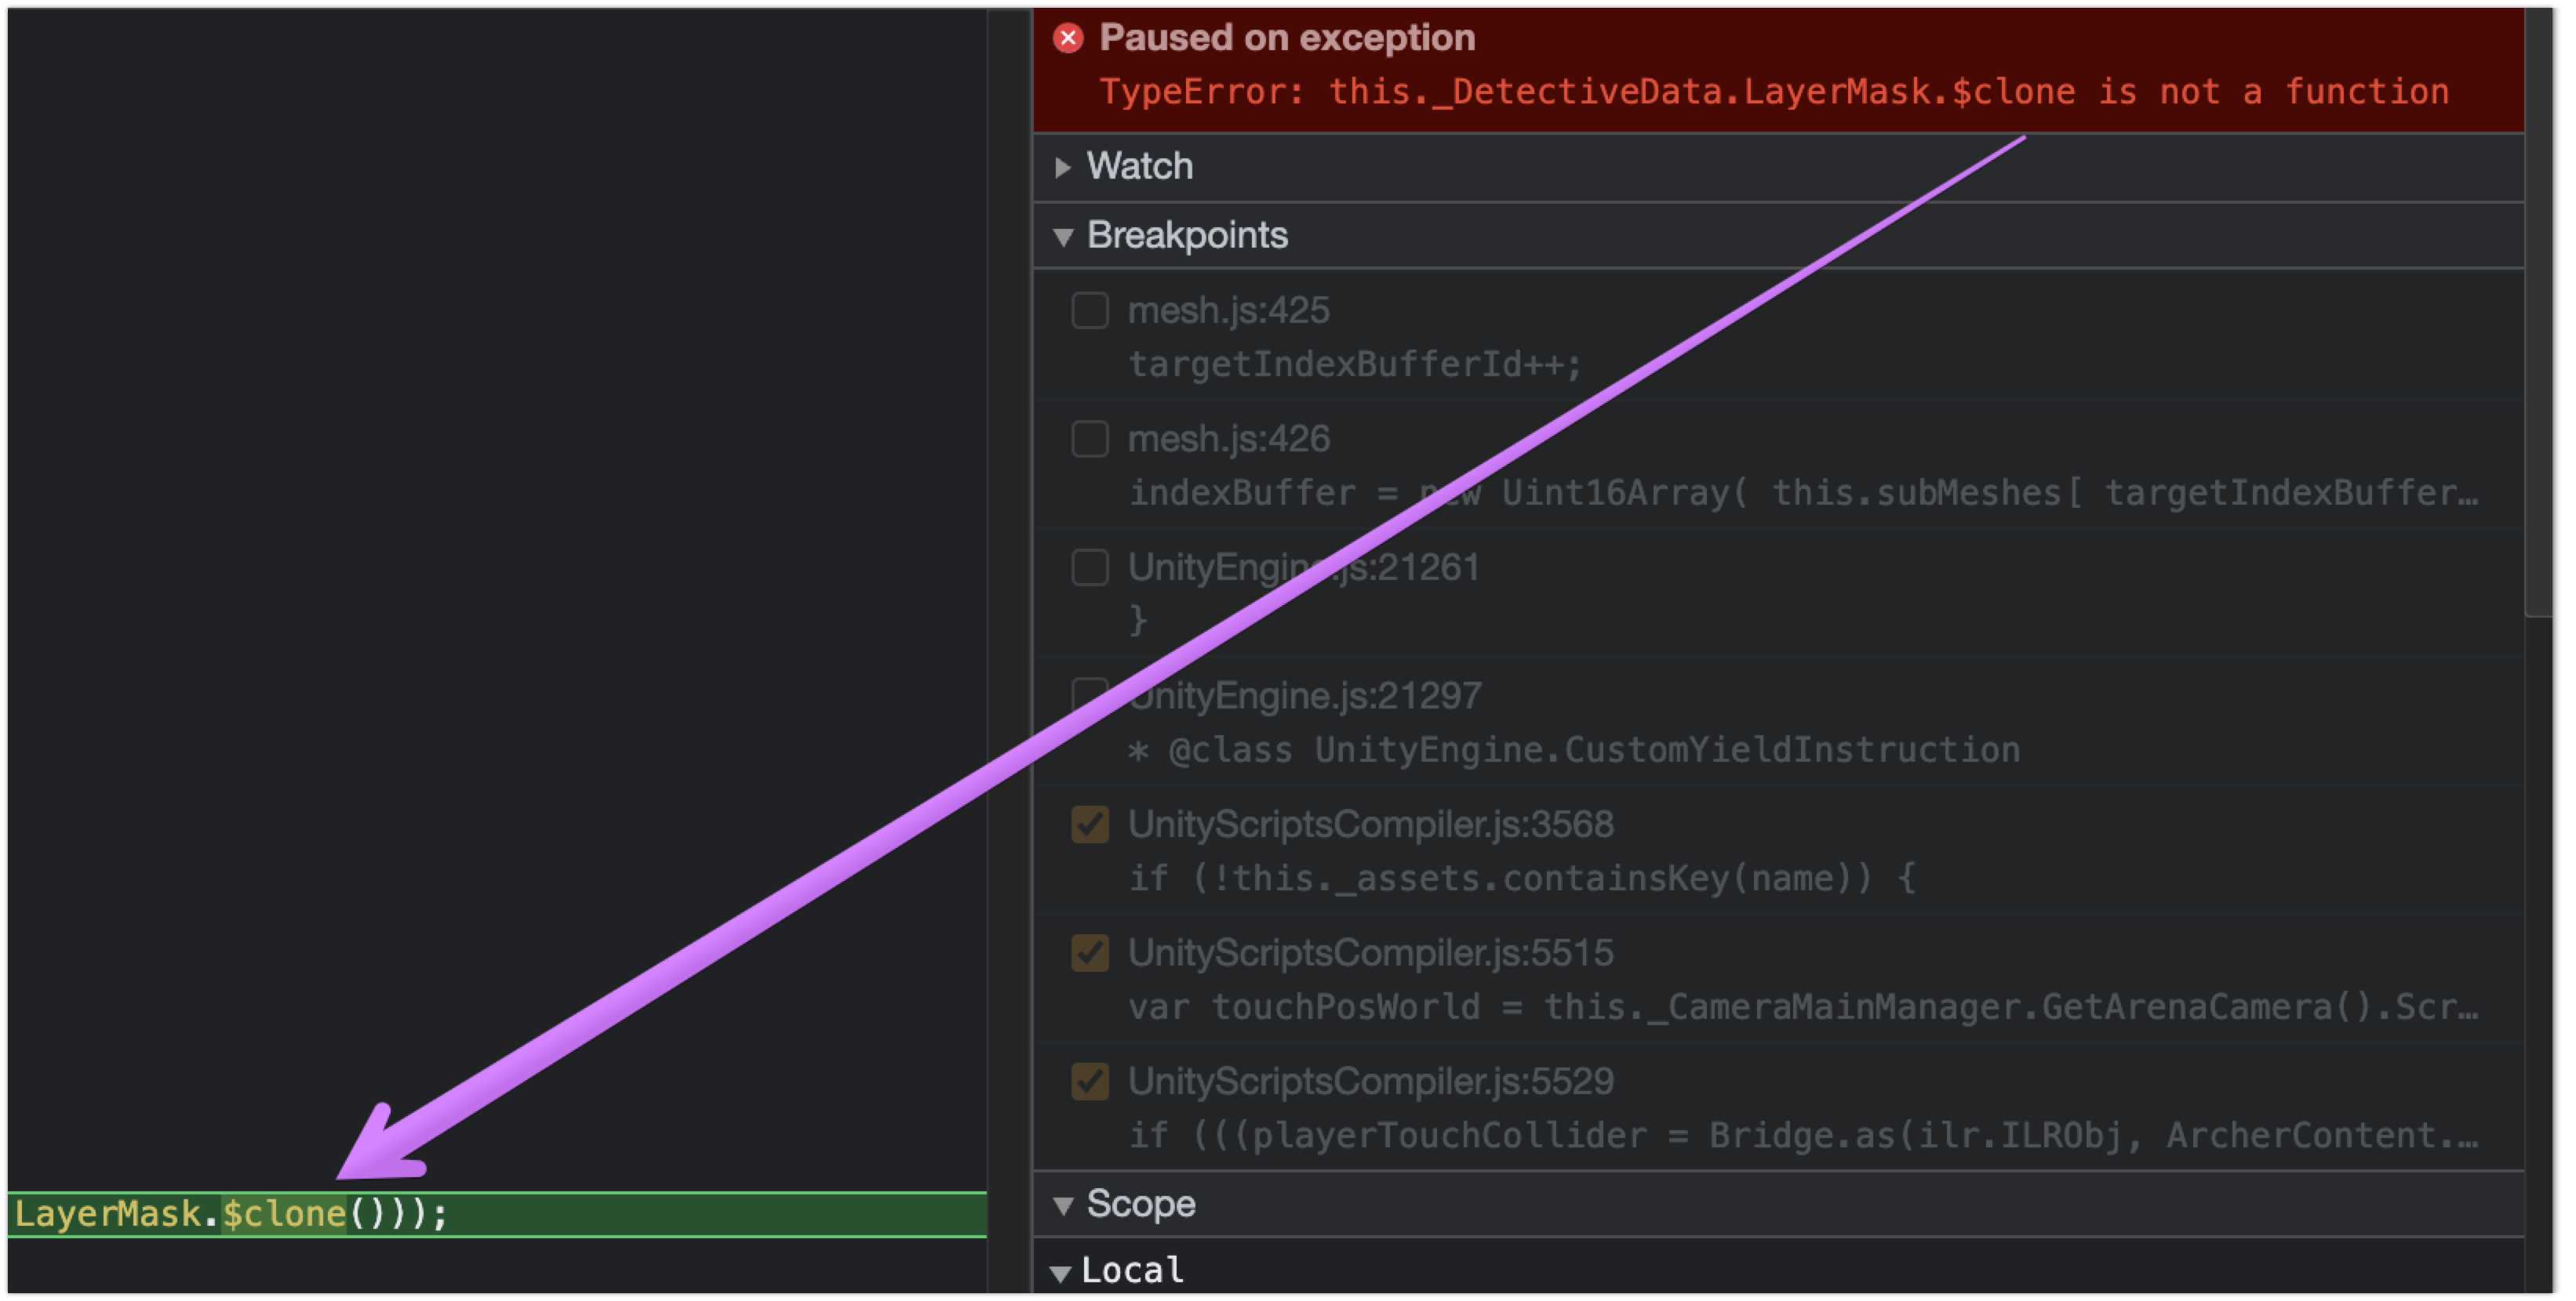This screenshot has width=2576, height=1301.
Task: Click LayerMask in the highlighted code line
Action: [x=108, y=1214]
